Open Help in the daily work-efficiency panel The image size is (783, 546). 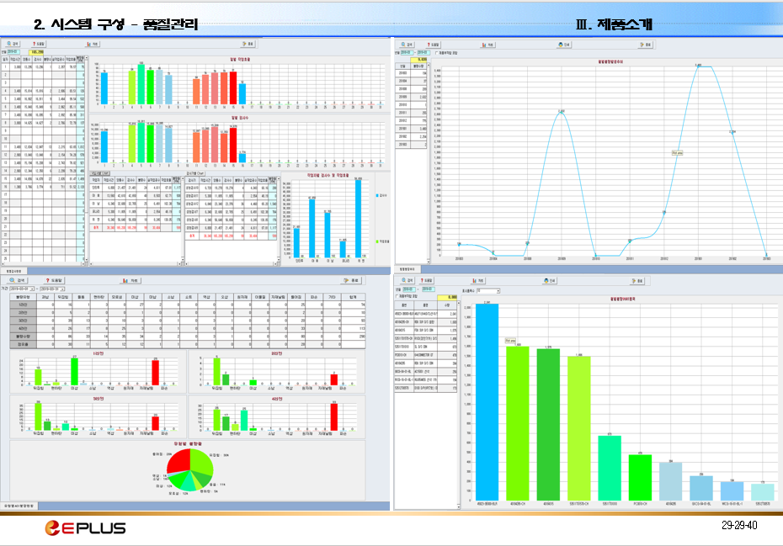tap(40, 44)
